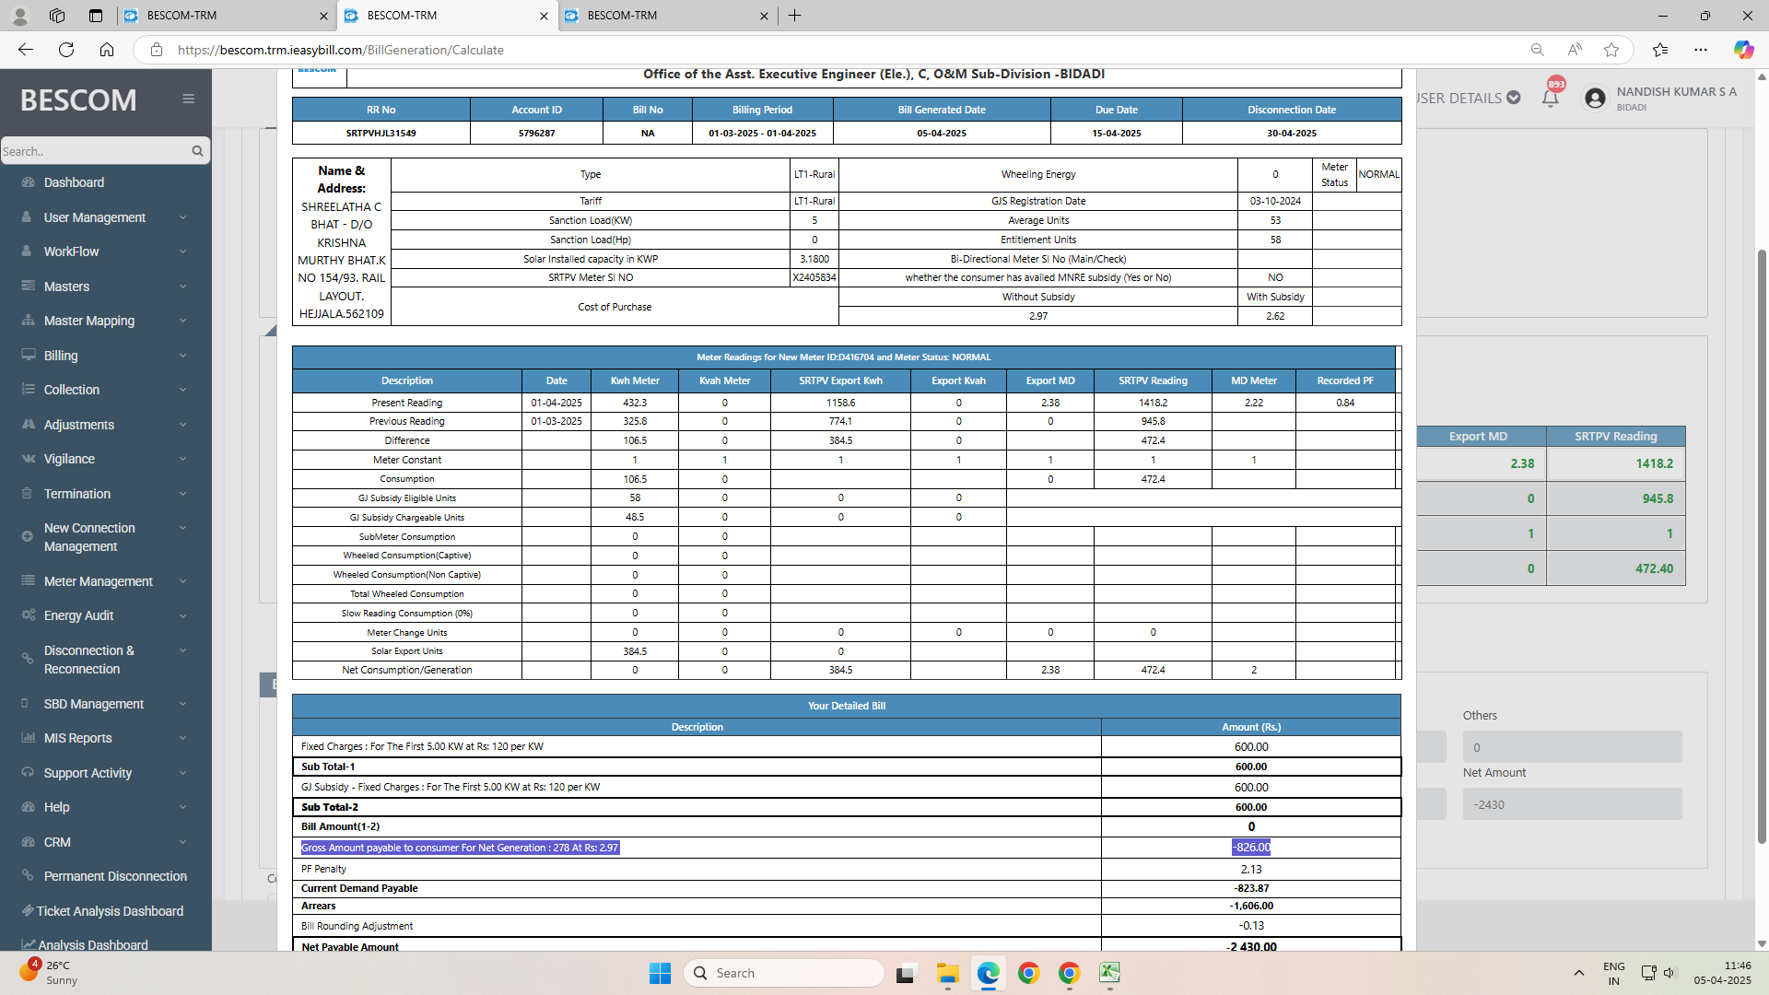The width and height of the screenshot is (1769, 995).
Task: Click the notification bell icon
Action: (1550, 99)
